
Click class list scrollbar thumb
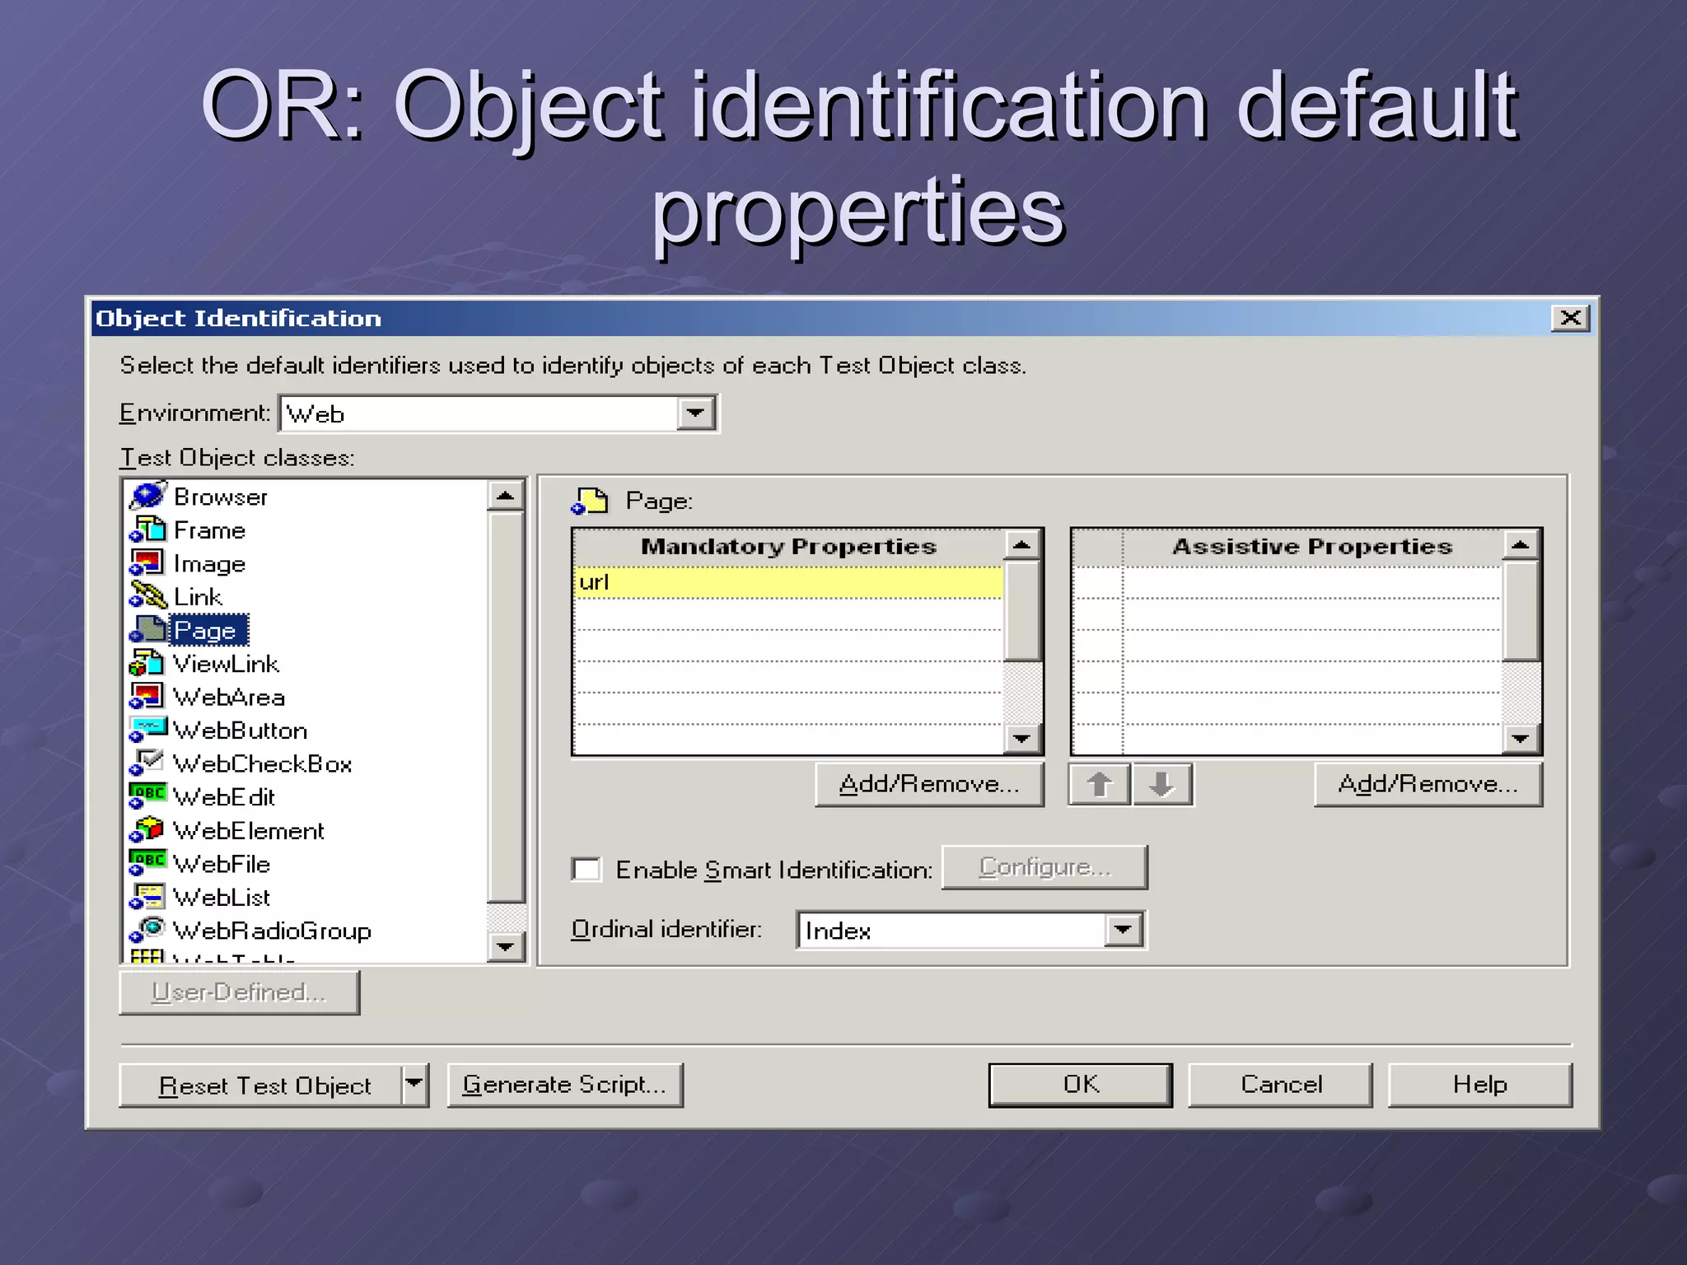[506, 707]
